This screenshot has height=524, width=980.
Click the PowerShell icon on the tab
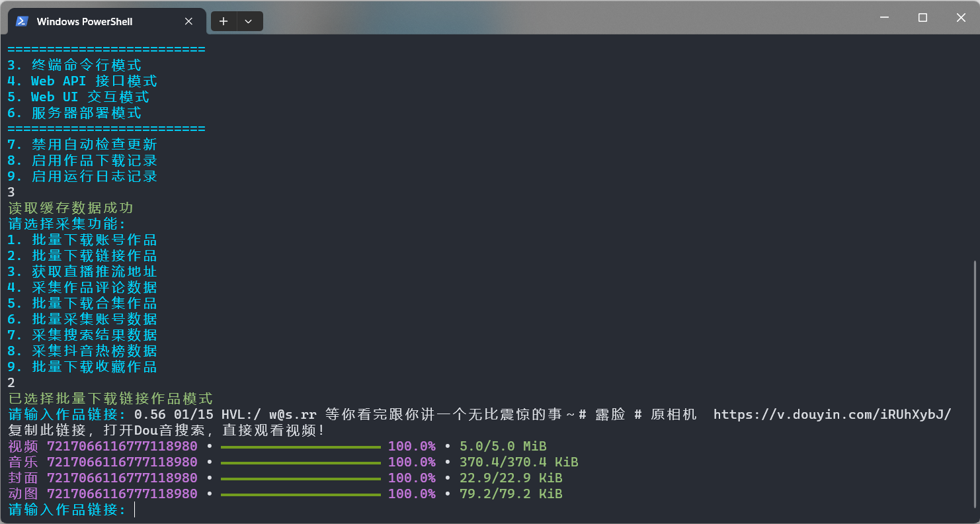pyautogui.click(x=22, y=21)
